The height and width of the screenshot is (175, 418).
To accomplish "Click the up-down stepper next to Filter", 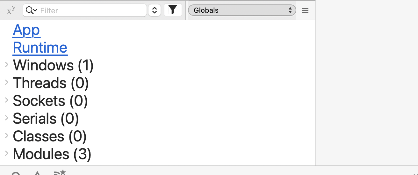I will point(155,10).
